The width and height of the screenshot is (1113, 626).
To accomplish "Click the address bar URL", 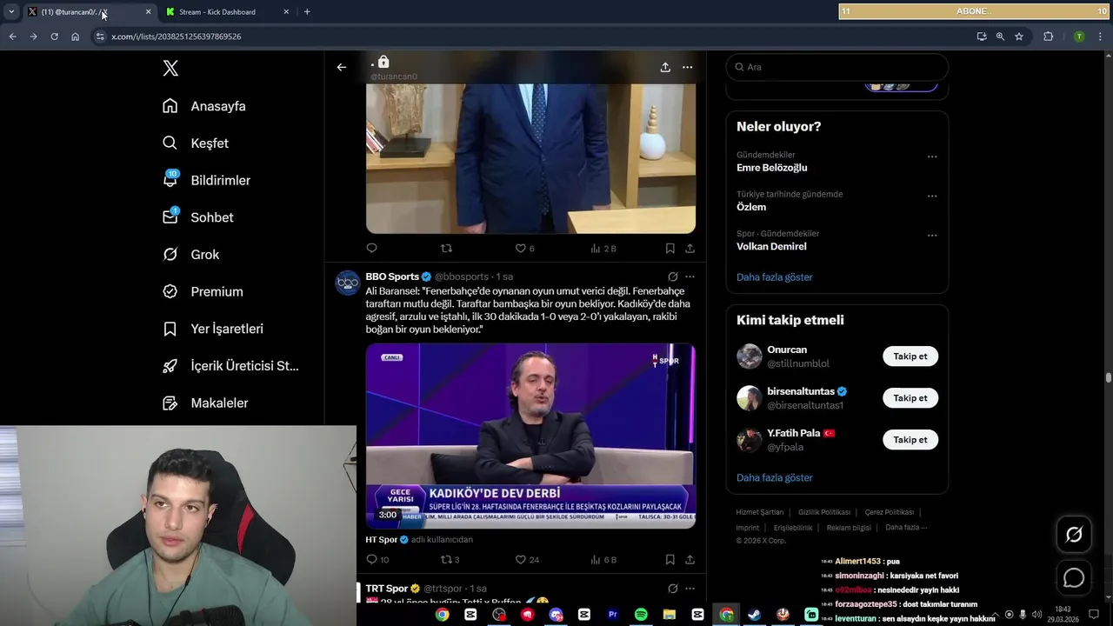I will point(176,37).
